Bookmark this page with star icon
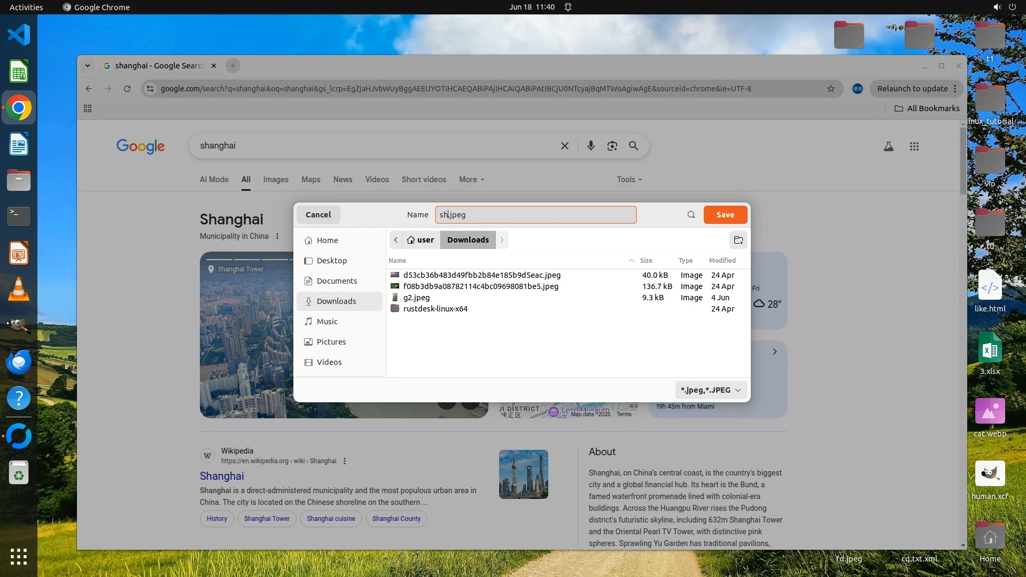This screenshot has height=577, width=1026. [x=830, y=89]
